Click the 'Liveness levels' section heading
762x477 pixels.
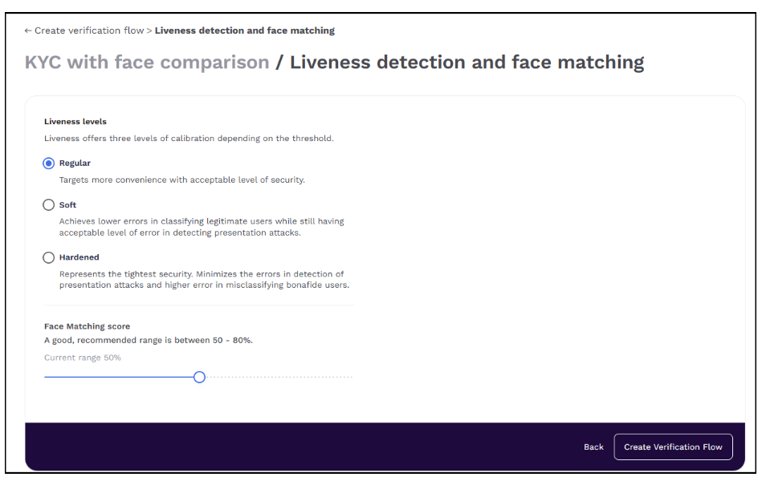[75, 122]
